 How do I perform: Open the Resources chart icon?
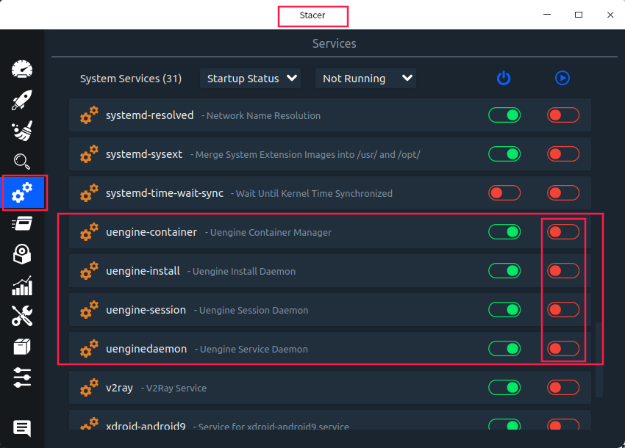[23, 286]
